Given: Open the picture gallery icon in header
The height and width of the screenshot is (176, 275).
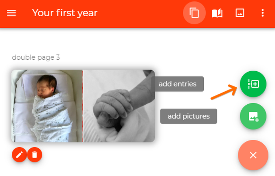Looking at the screenshot, I should click(x=240, y=13).
